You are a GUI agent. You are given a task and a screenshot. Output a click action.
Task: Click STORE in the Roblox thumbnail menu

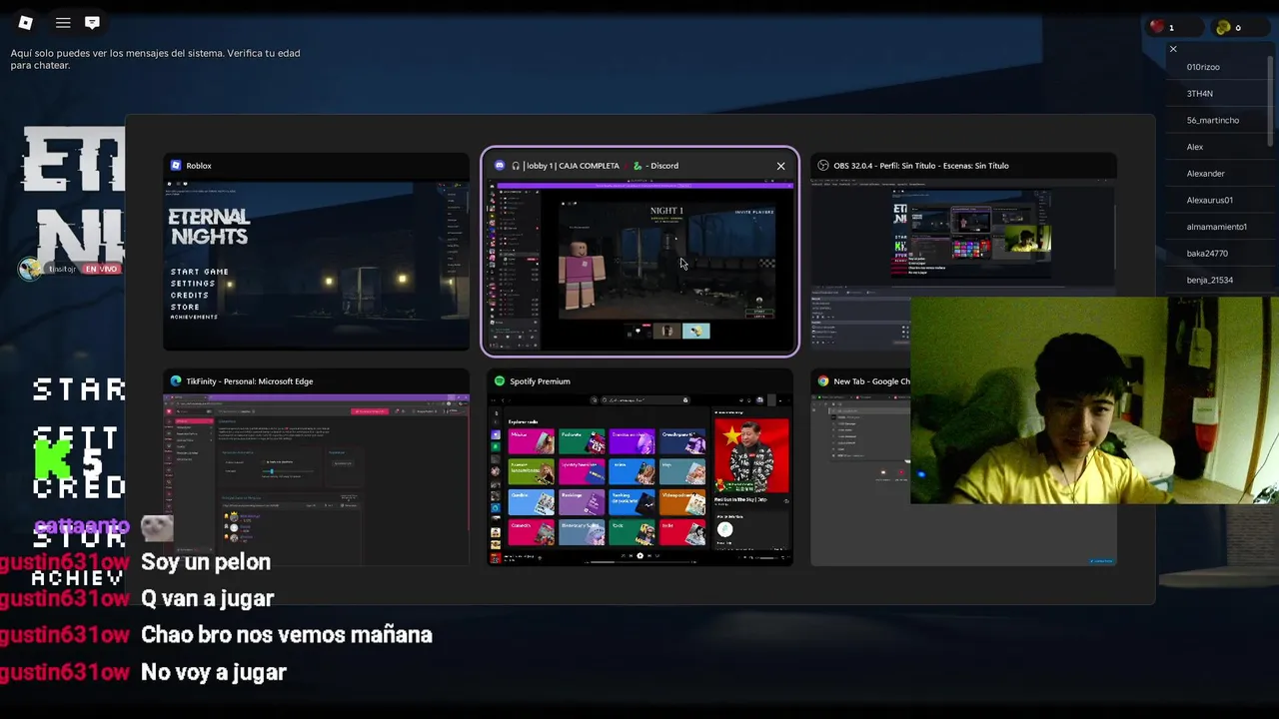click(185, 308)
